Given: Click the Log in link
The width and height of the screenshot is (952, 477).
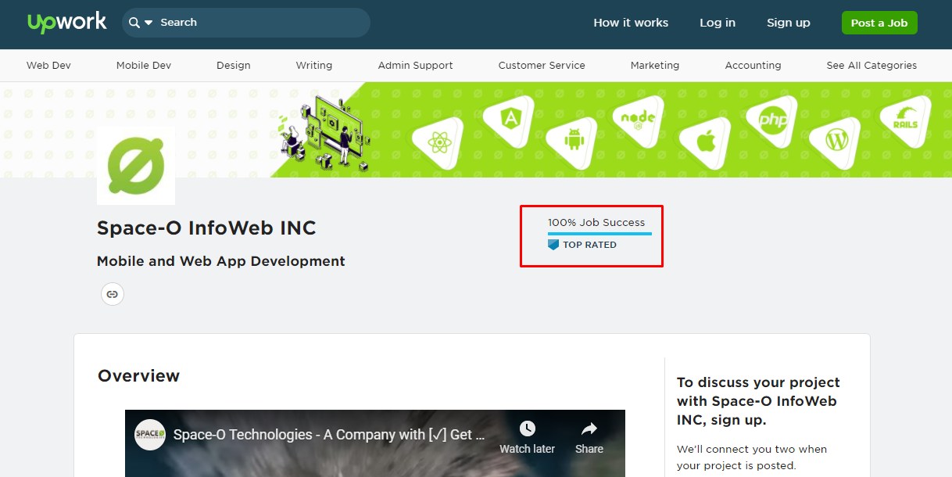Looking at the screenshot, I should click(718, 23).
